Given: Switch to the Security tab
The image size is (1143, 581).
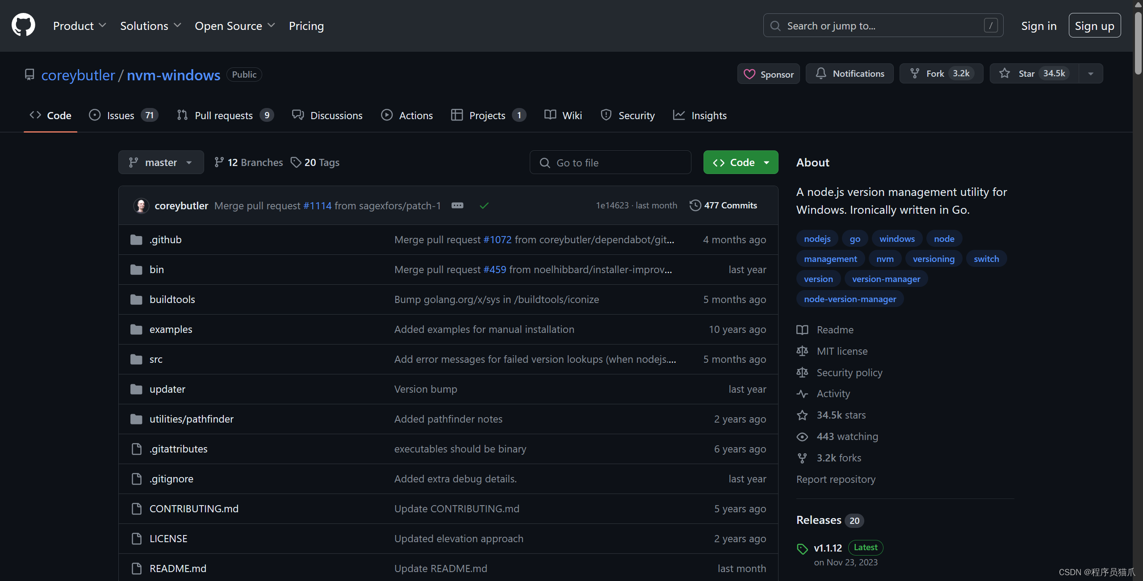Looking at the screenshot, I should [x=628, y=116].
